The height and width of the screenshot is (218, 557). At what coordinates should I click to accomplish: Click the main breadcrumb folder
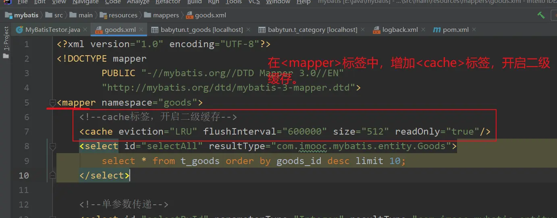tap(81, 15)
